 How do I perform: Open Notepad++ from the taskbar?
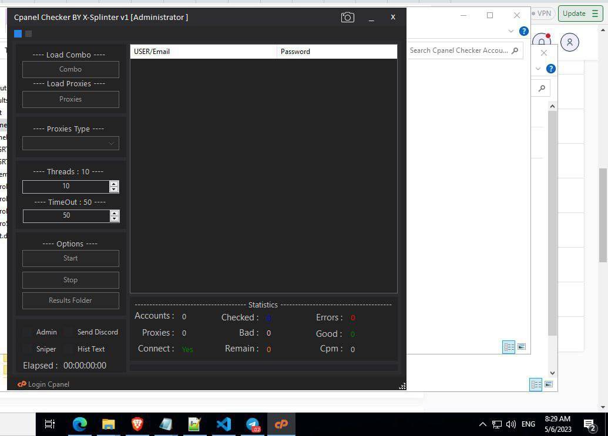pos(194,424)
